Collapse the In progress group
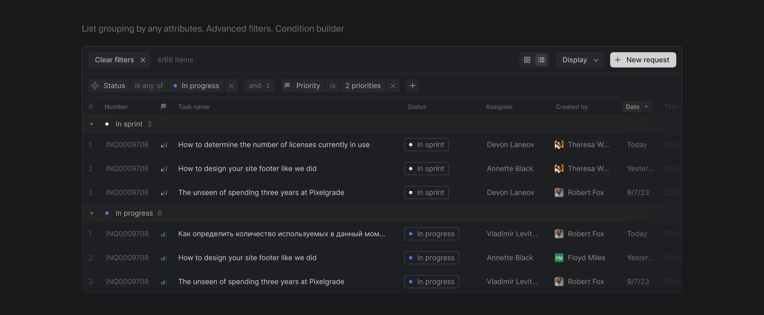The image size is (764, 315). 92,213
